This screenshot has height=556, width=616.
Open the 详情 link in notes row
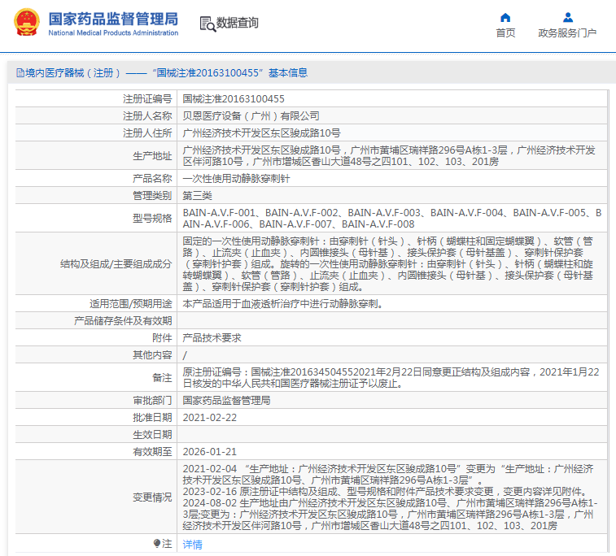click(x=192, y=544)
